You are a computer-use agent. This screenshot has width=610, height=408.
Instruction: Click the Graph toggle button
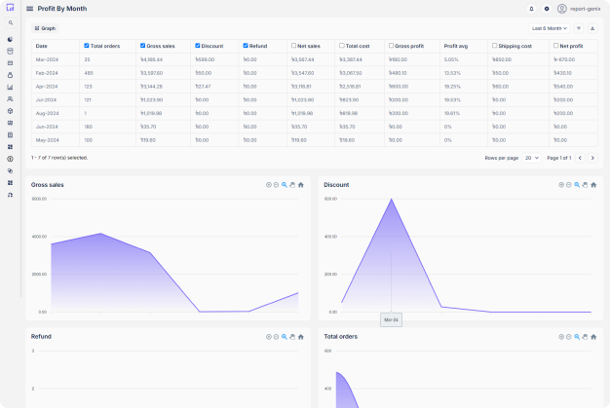coord(45,28)
